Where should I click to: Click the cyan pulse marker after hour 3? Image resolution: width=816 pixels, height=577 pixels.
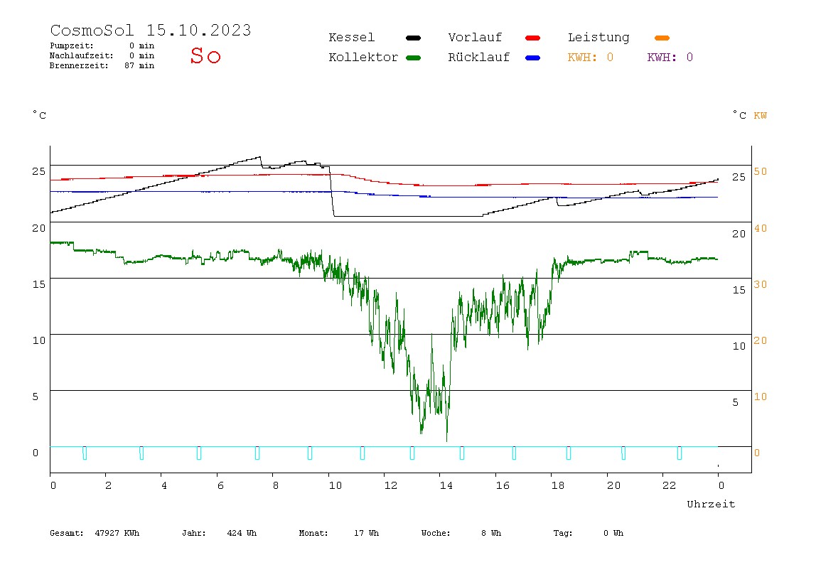point(141,453)
